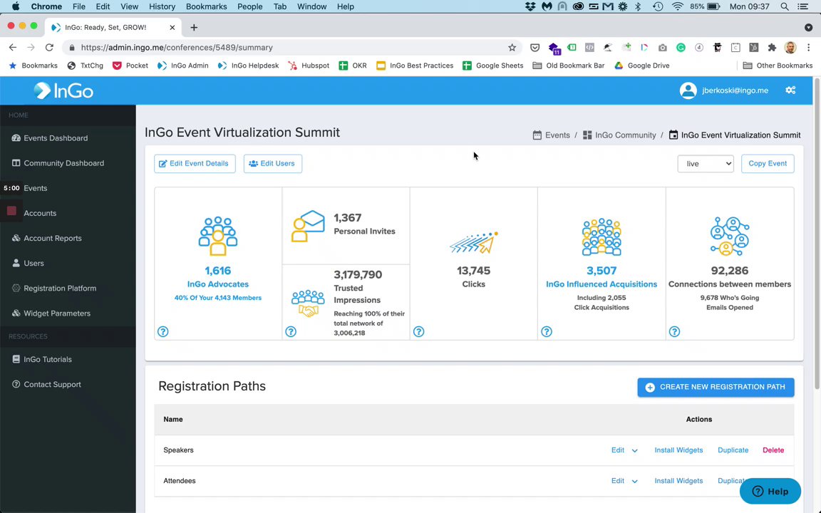Open InGo Helpdesk bookmark
The width and height of the screenshot is (821, 513).
click(249, 66)
